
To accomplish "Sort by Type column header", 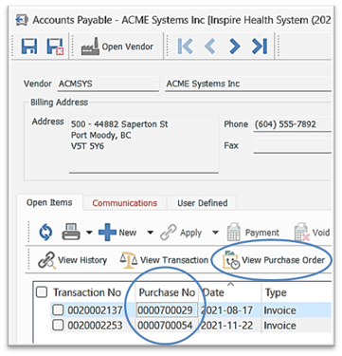I will point(276,292).
